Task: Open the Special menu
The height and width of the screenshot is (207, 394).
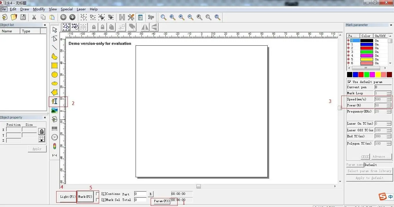Action: (x=67, y=9)
